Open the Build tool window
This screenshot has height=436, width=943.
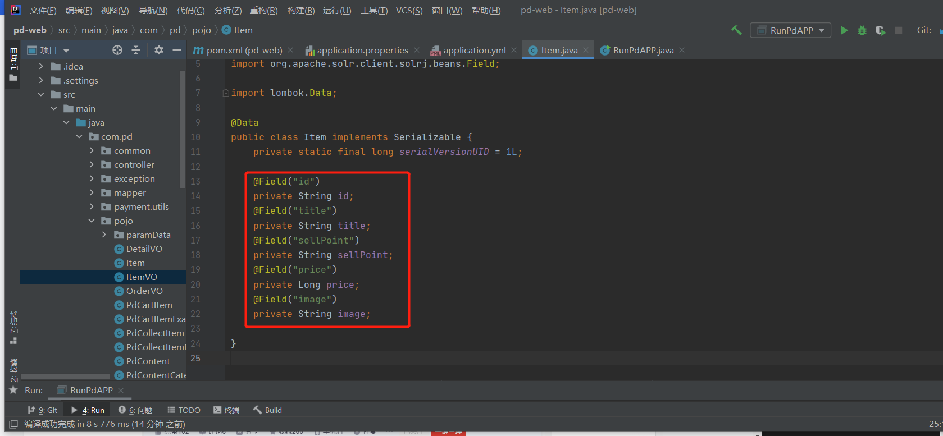pyautogui.click(x=267, y=410)
